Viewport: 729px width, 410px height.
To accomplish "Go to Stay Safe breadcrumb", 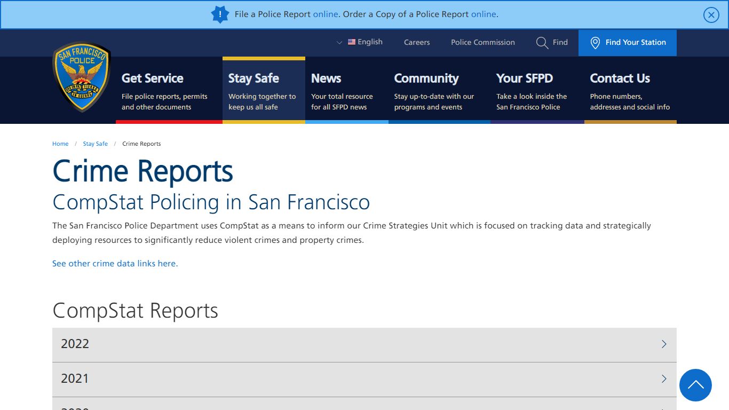I will 96,144.
